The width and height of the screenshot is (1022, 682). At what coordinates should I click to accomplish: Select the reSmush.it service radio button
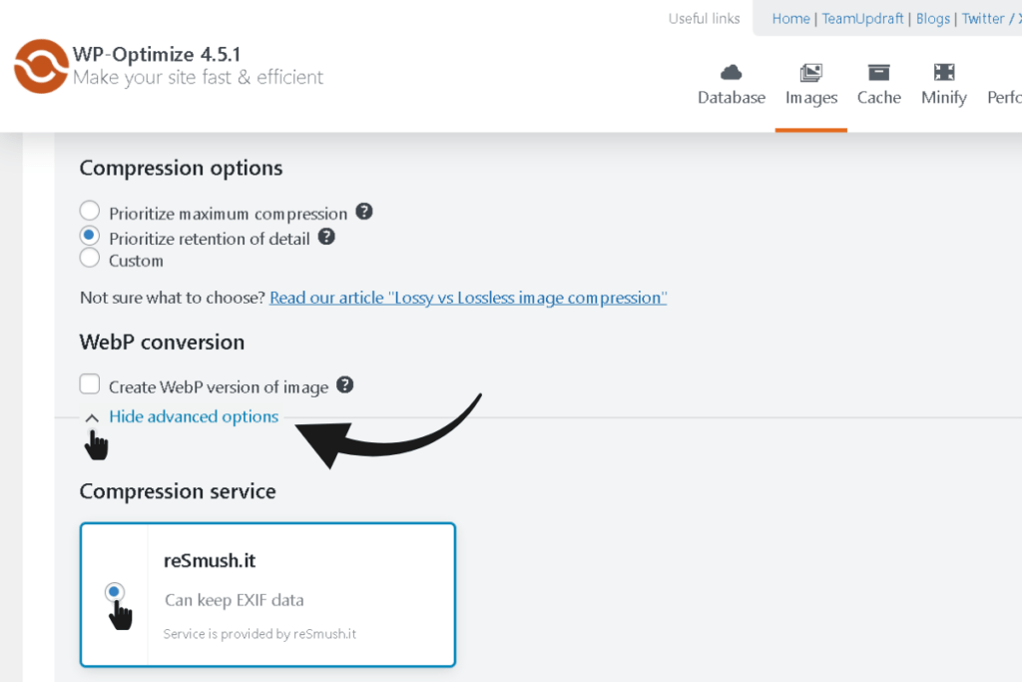(115, 592)
